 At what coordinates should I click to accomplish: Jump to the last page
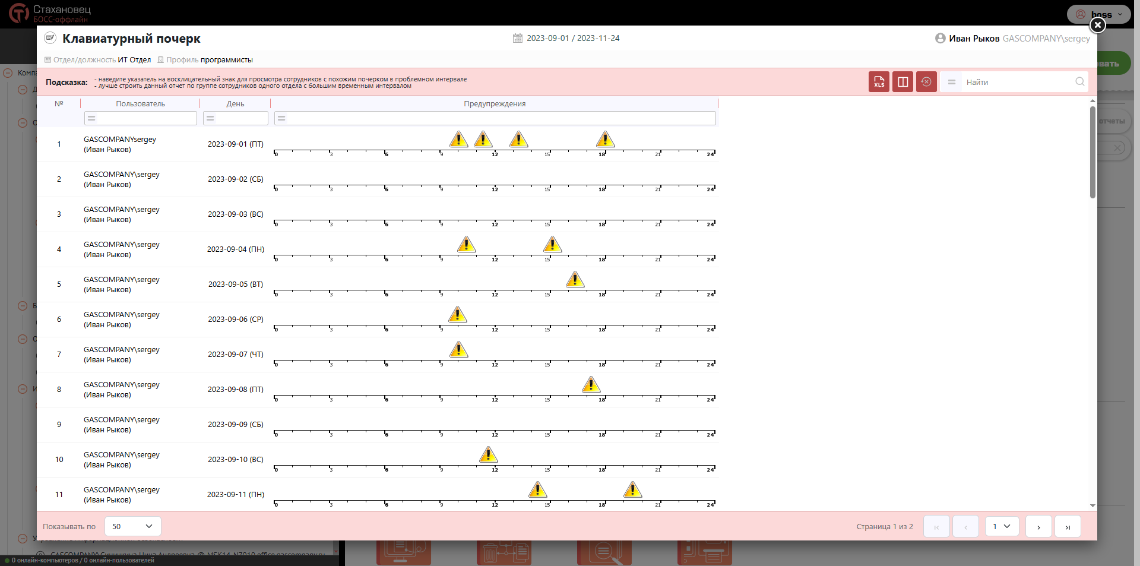(x=1068, y=527)
